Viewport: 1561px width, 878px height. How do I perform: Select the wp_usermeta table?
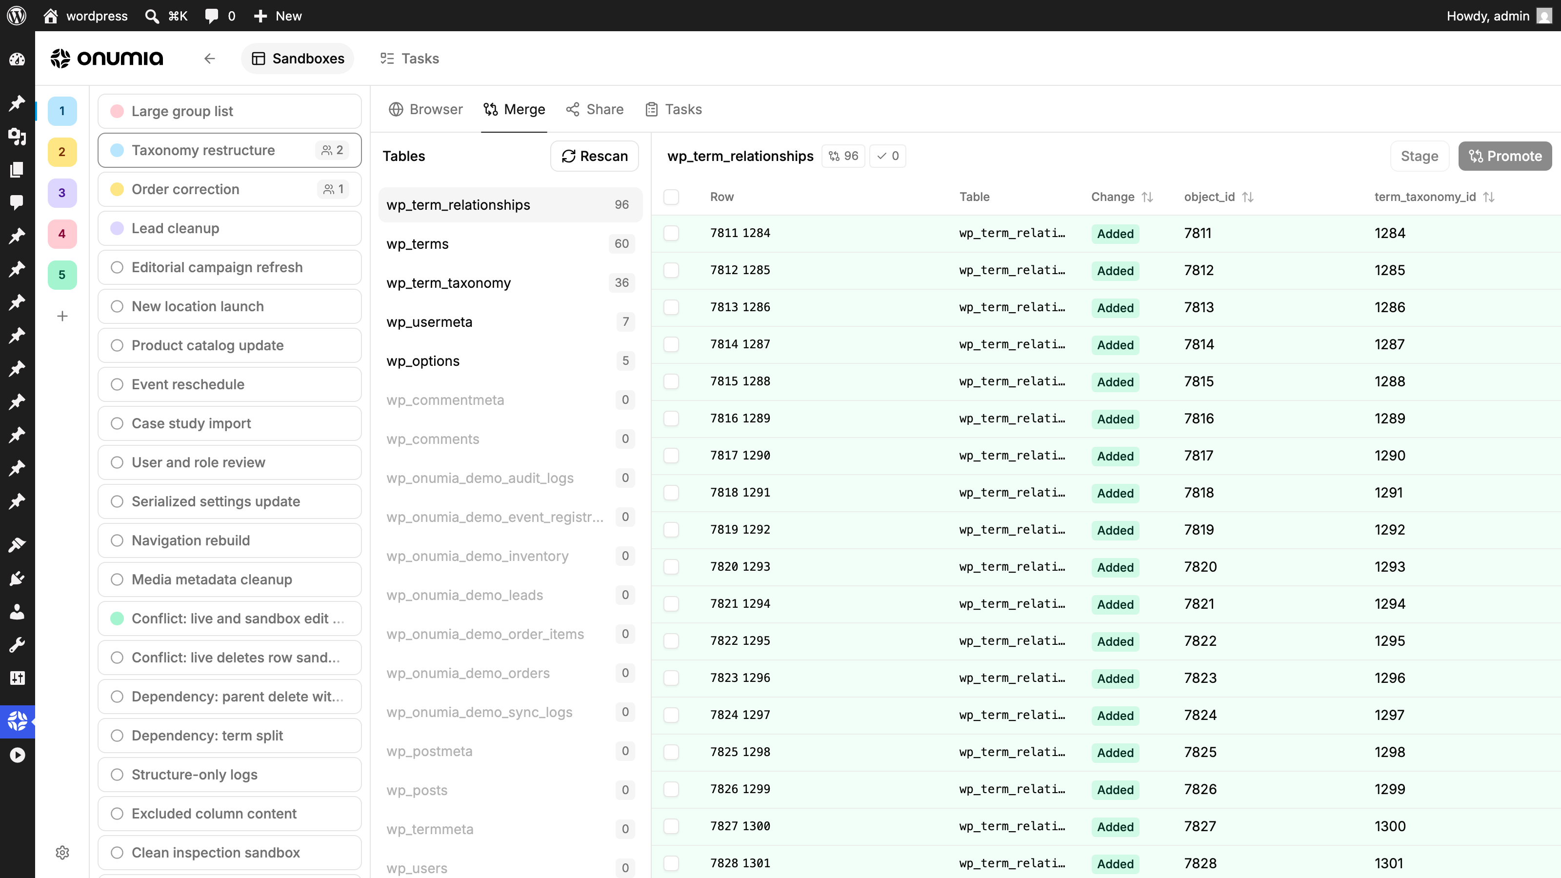[510, 322]
